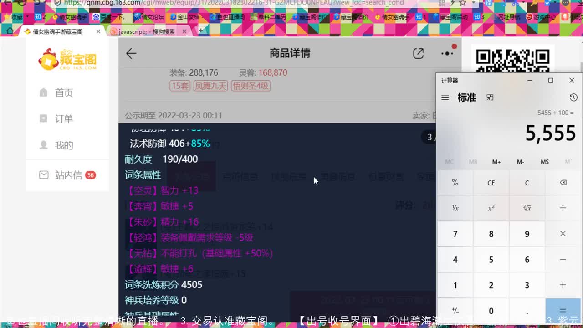The image size is (583, 328).
Task: Click calculator digit 0
Action: (x=491, y=310)
